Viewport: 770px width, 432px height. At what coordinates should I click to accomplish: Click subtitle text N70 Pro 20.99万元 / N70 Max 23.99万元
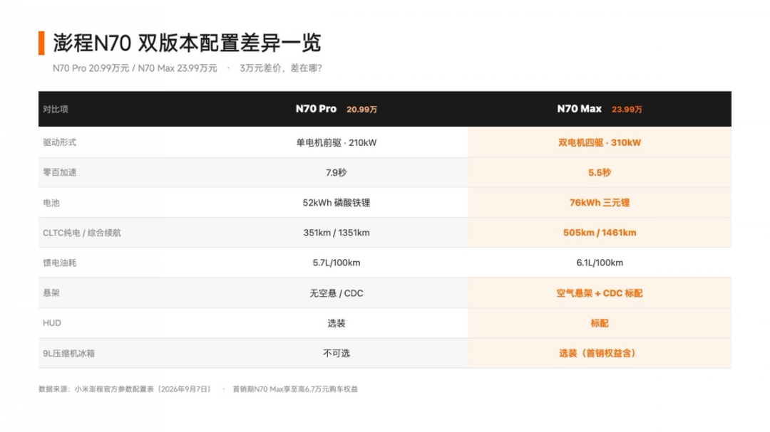[x=135, y=68]
